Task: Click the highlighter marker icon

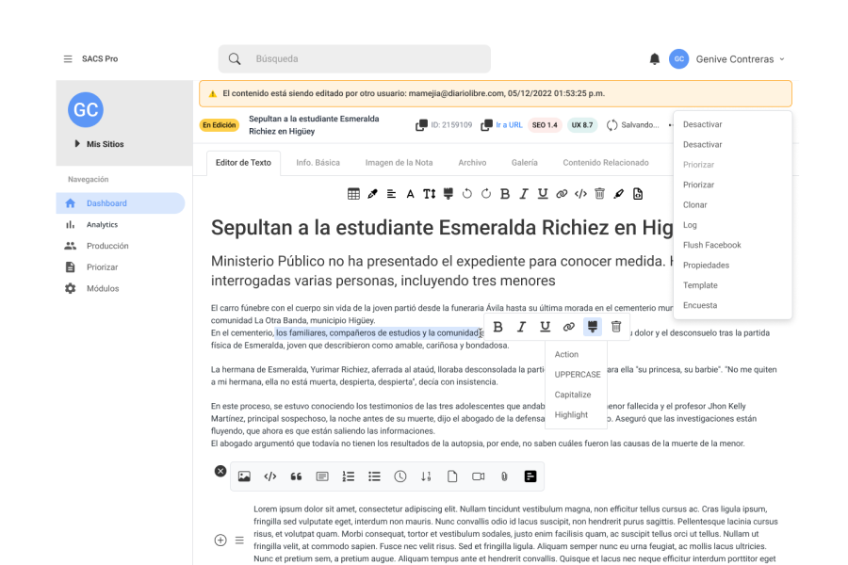Action: (619, 194)
